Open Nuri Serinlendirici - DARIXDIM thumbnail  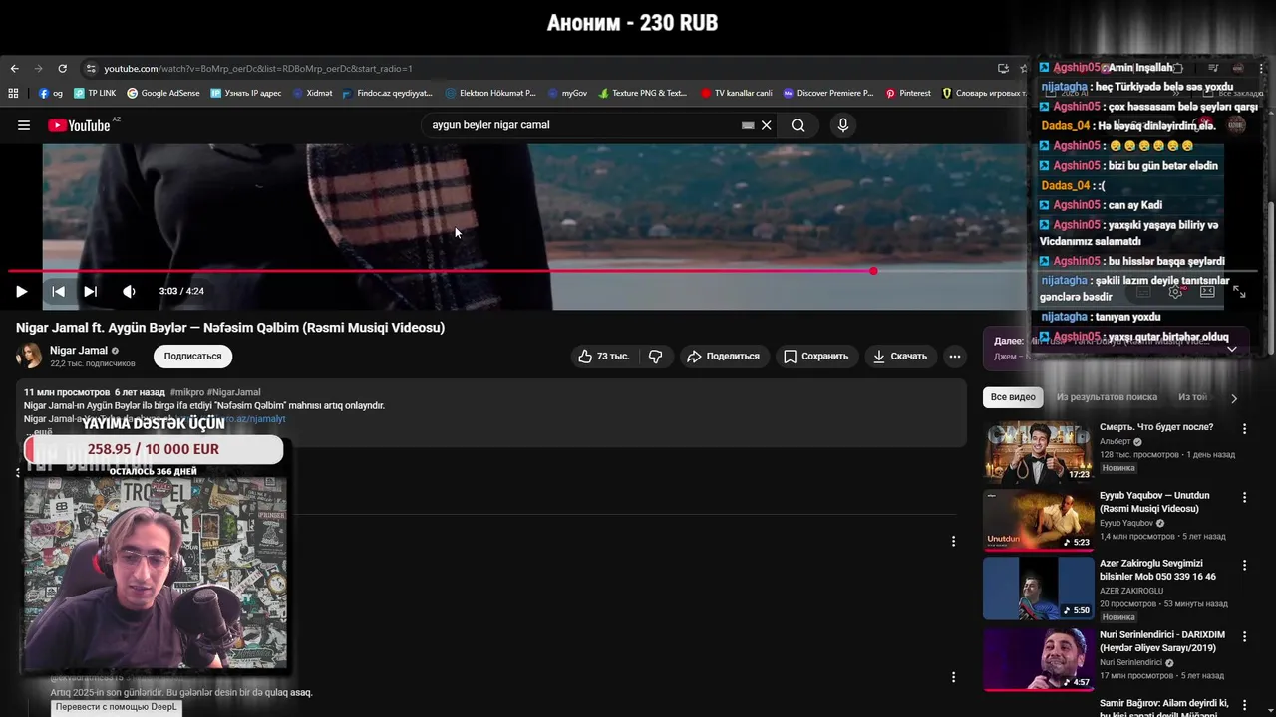tap(1038, 659)
